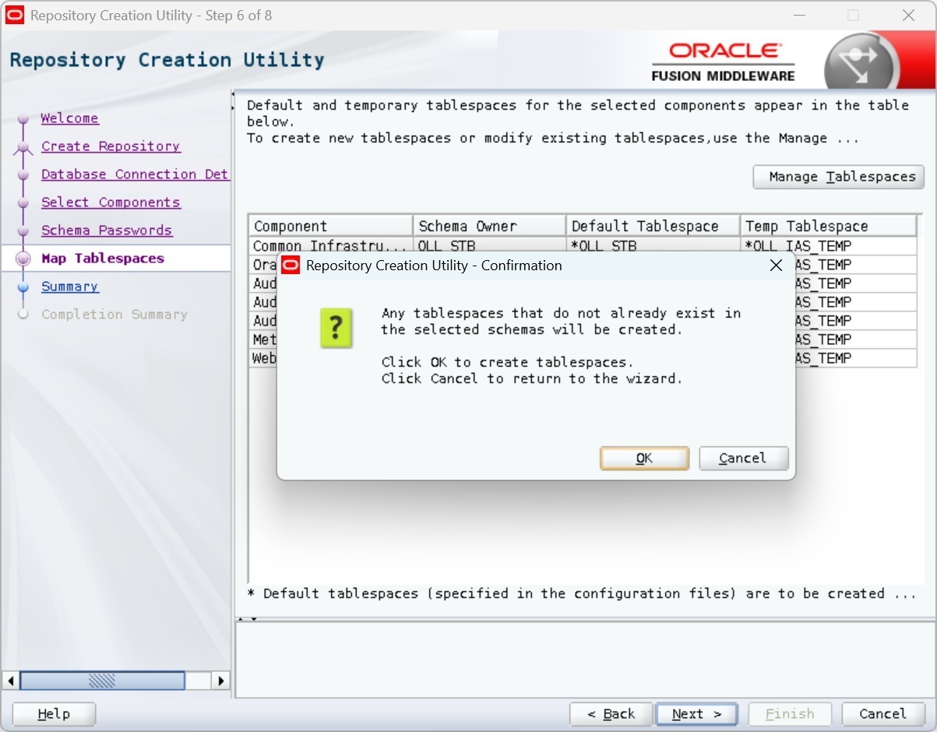Cancel the confirmation dialog
This screenshot has height=732, width=937.
(743, 458)
